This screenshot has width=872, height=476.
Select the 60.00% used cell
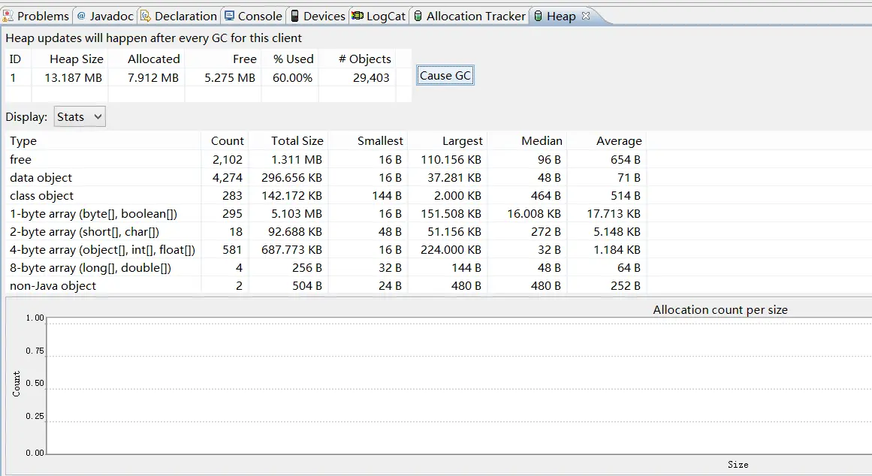coord(292,78)
